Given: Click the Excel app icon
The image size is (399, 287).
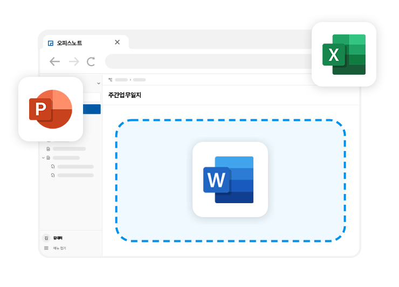Looking at the screenshot, I should [x=344, y=54].
